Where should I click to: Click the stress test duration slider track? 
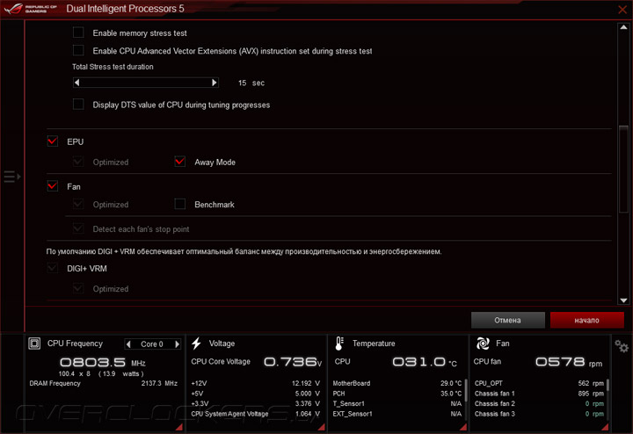click(146, 83)
